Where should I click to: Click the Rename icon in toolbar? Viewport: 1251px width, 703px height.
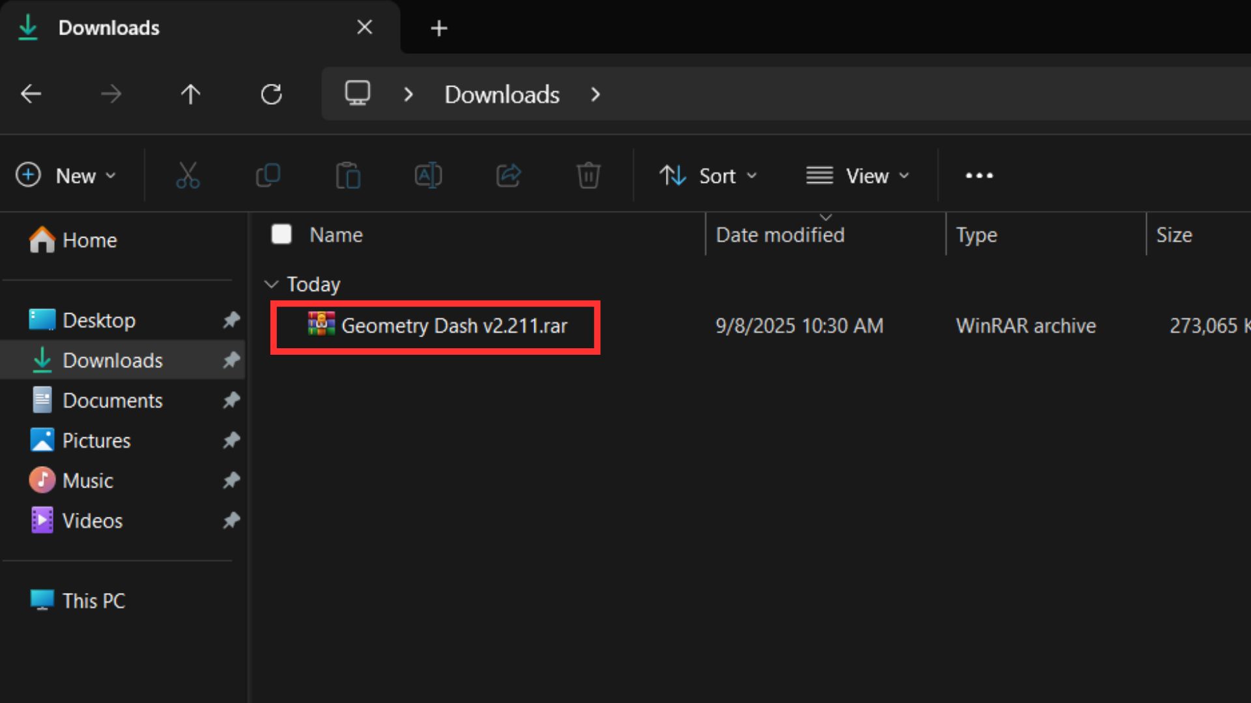[428, 175]
